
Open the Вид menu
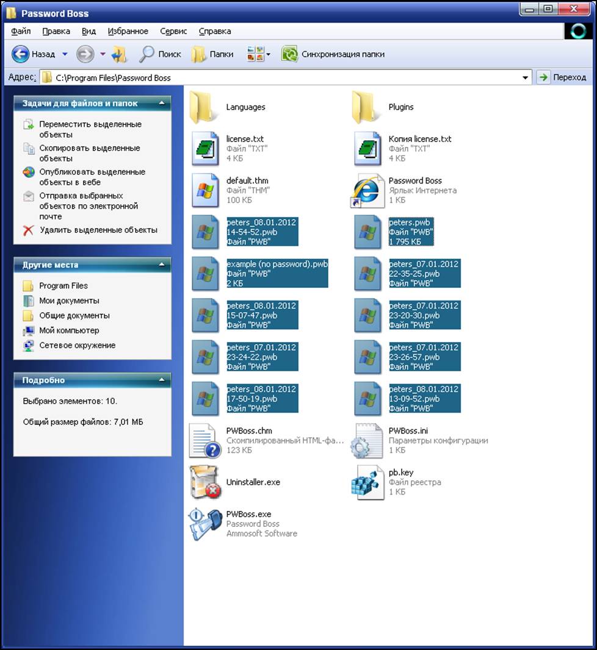click(x=89, y=31)
